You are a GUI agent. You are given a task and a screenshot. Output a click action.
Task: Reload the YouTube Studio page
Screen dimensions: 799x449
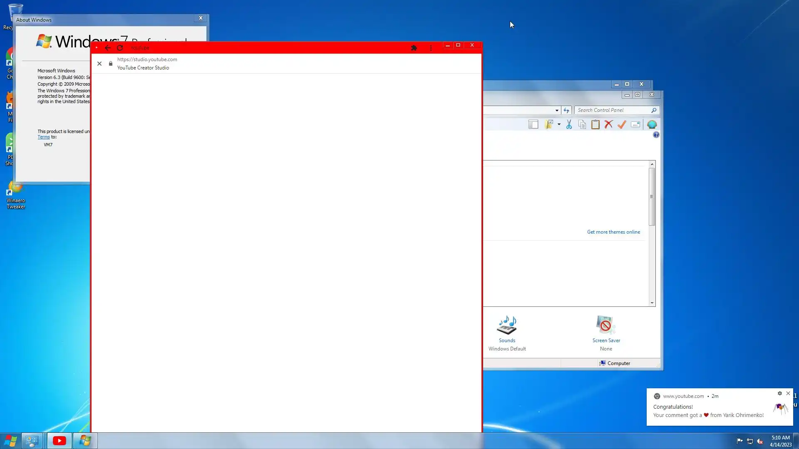pos(120,48)
